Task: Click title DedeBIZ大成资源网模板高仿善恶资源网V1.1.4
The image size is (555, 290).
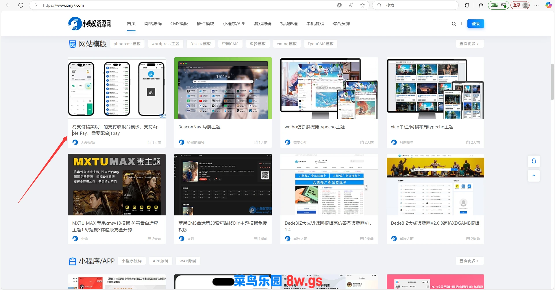Action: coord(328,226)
